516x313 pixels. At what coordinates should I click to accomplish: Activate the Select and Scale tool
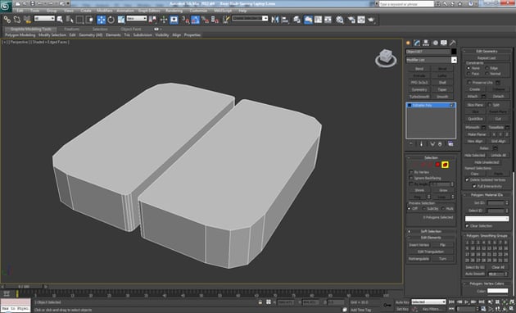(x=121, y=20)
